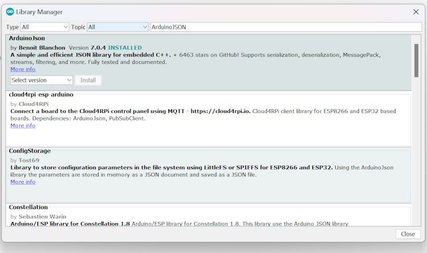Close the Library Manager window with X
Image resolution: width=427 pixels, height=253 pixels.
(415, 12)
